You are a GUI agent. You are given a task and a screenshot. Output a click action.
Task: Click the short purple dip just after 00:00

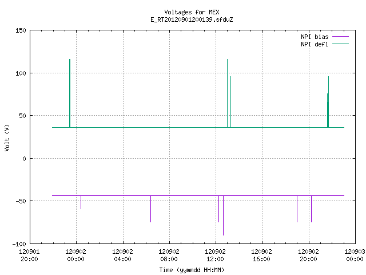(x=81, y=202)
